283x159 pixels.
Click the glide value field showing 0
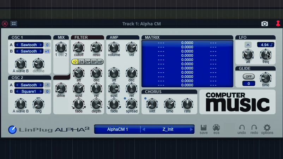click(248, 84)
